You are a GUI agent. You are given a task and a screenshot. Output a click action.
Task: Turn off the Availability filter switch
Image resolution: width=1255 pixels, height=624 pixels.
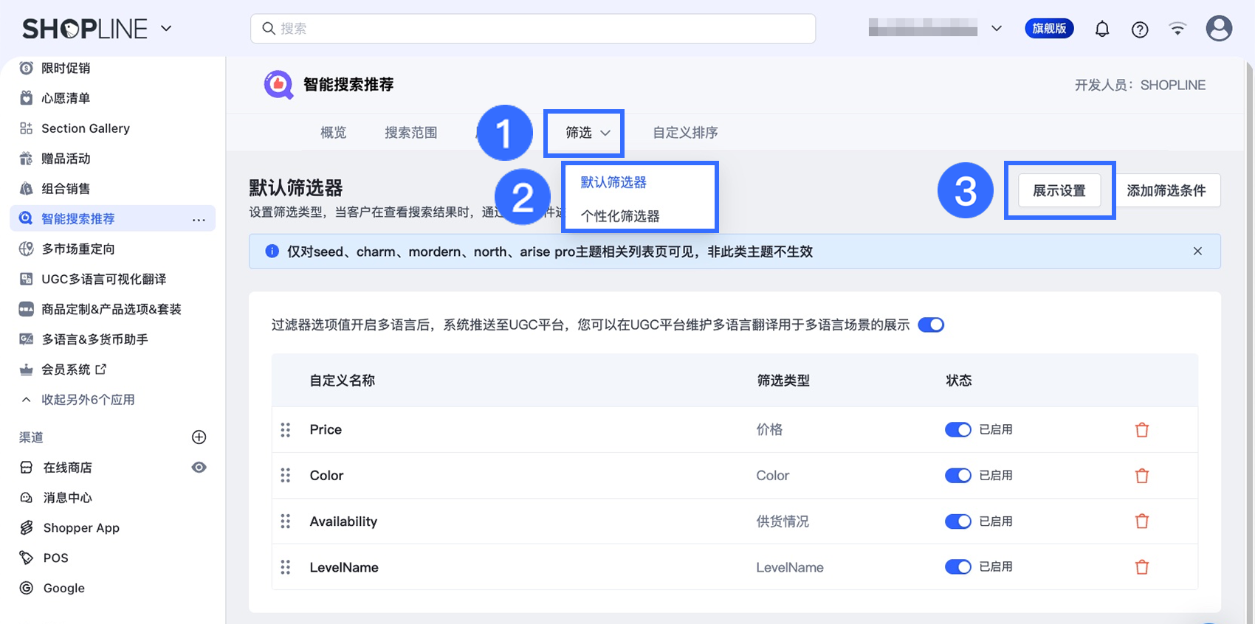957,521
